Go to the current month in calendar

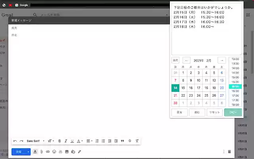click(175, 60)
